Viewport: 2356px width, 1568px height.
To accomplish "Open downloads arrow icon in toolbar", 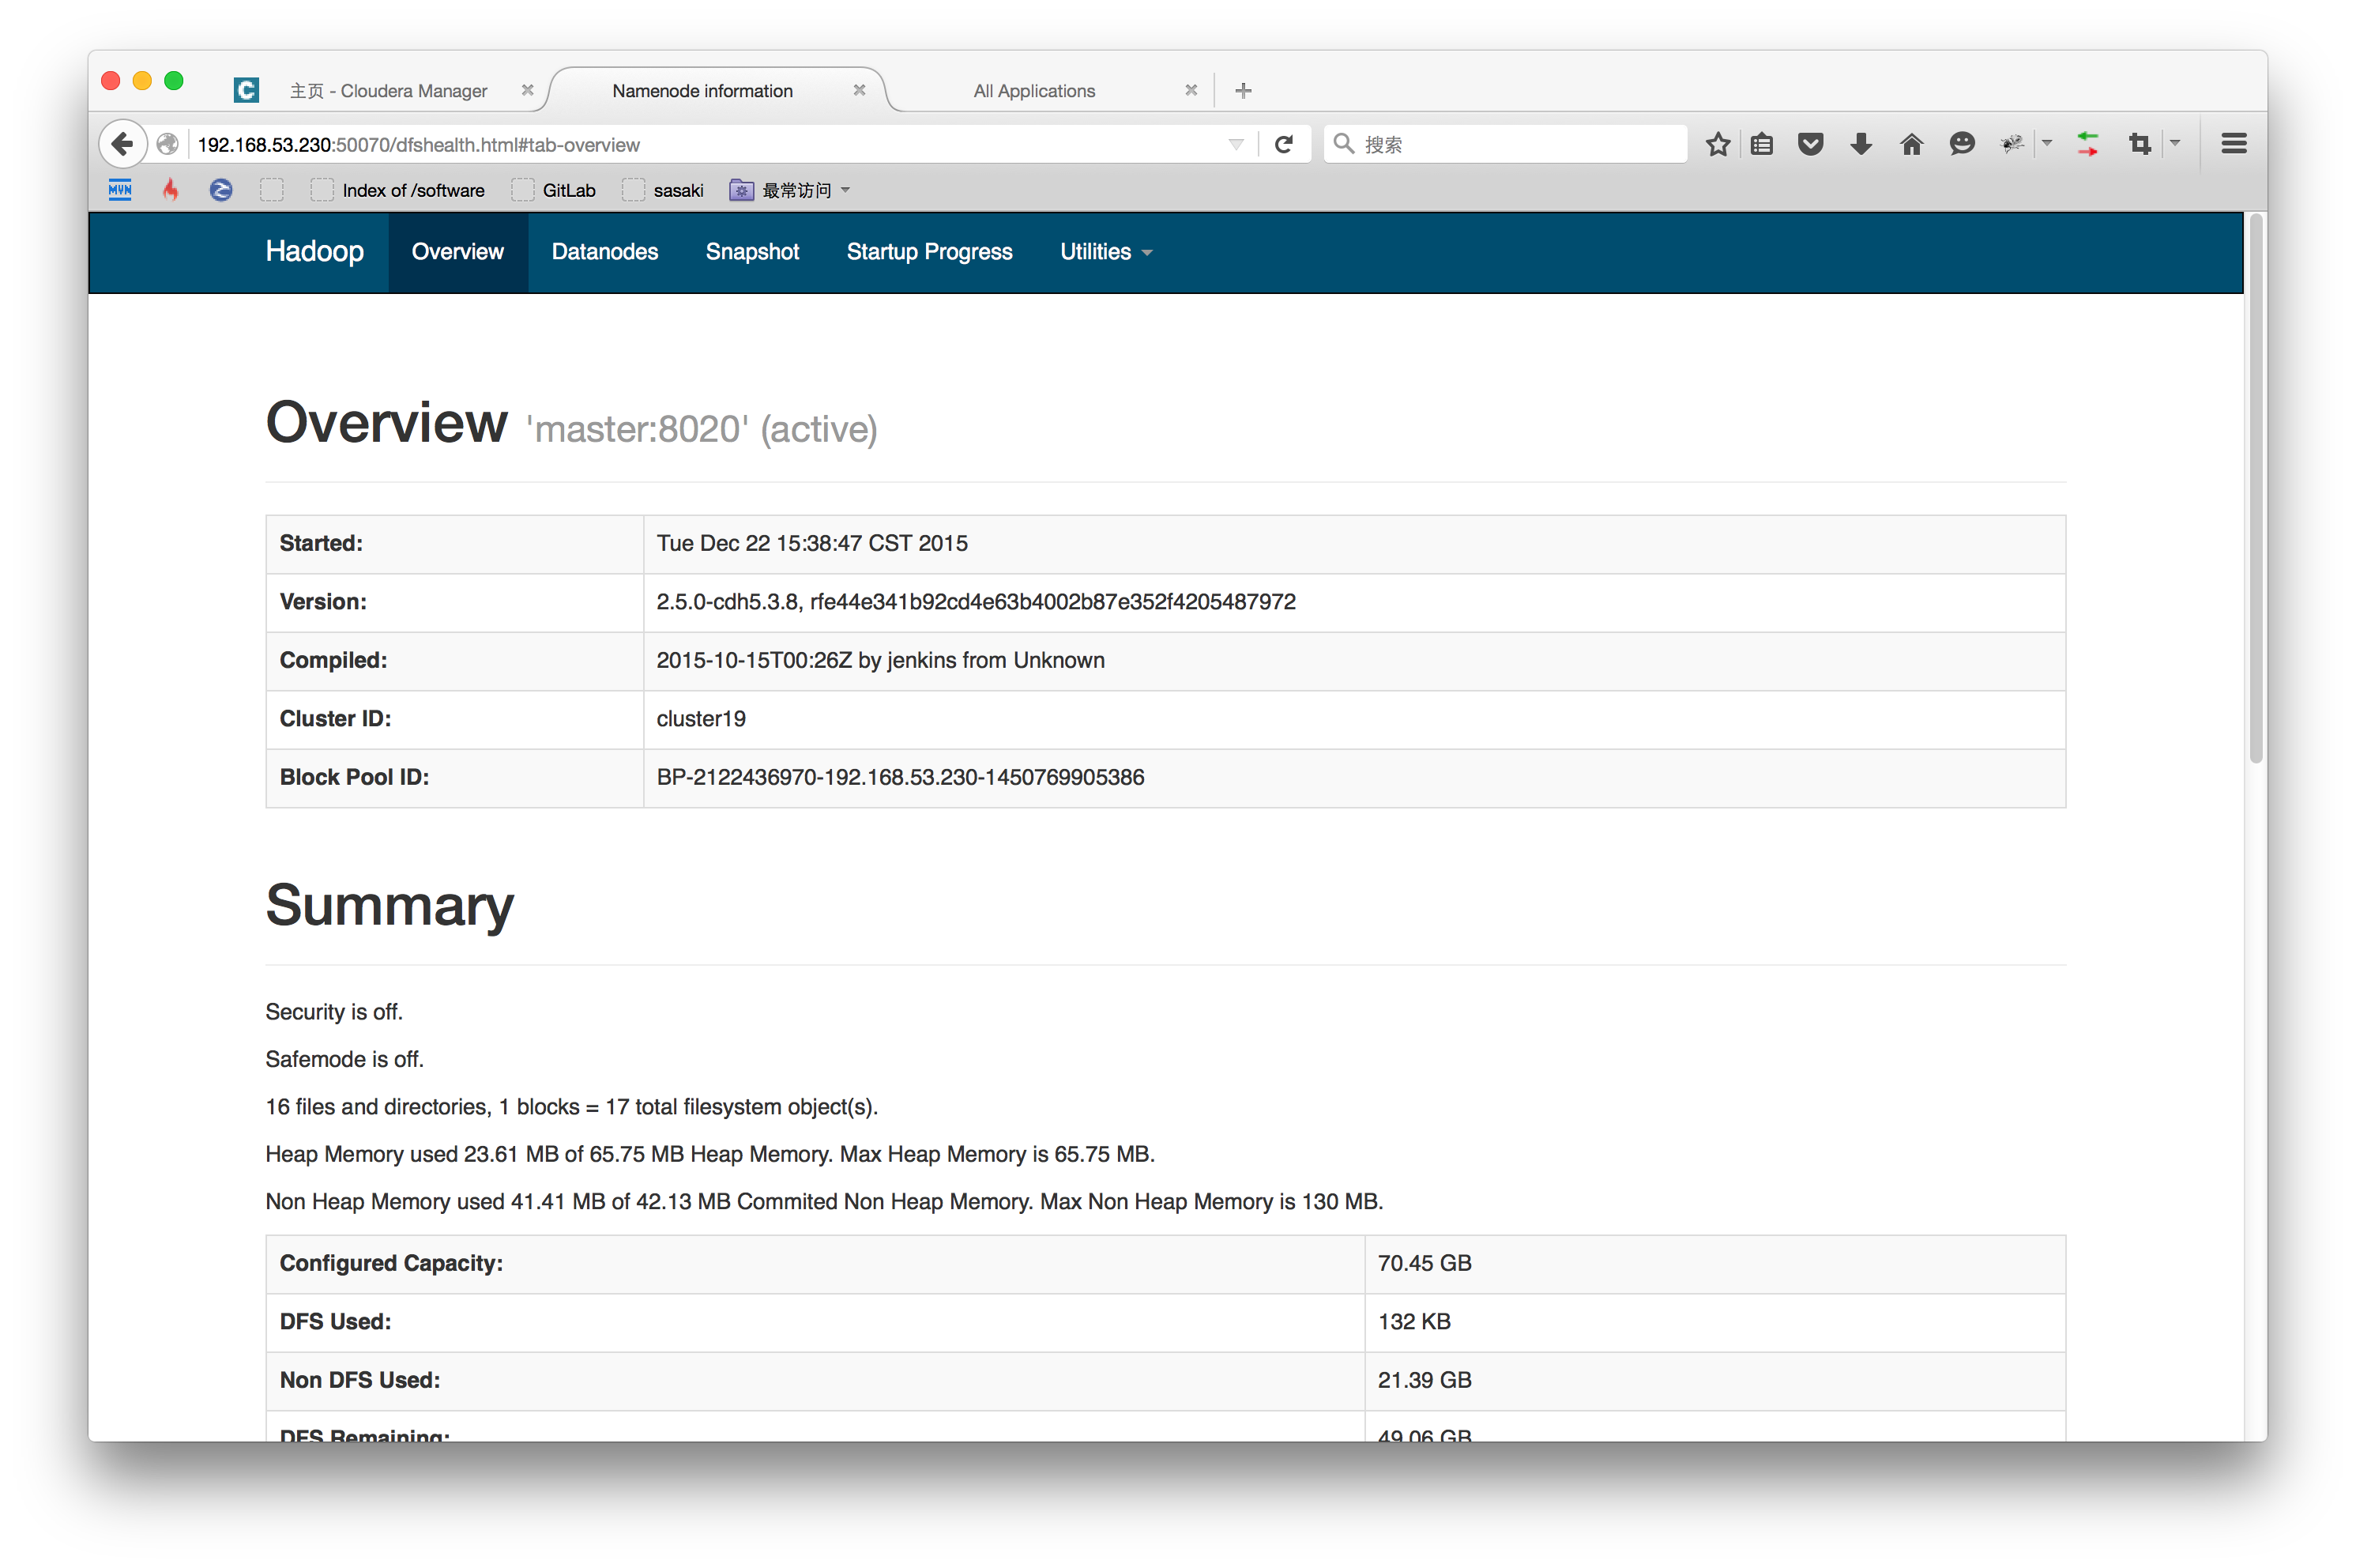I will tap(1860, 144).
